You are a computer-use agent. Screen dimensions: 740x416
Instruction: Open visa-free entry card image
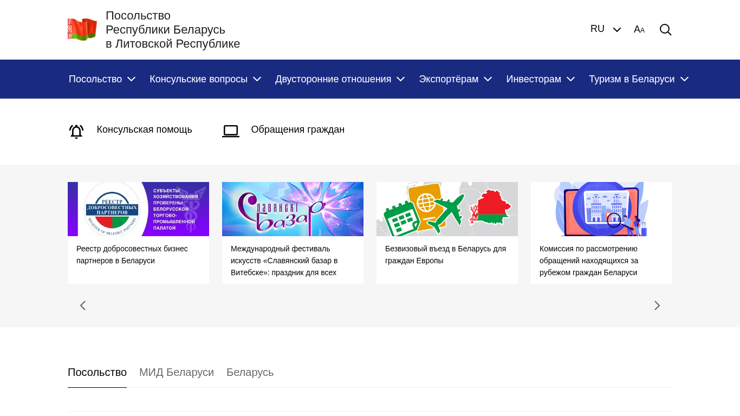[447, 209]
